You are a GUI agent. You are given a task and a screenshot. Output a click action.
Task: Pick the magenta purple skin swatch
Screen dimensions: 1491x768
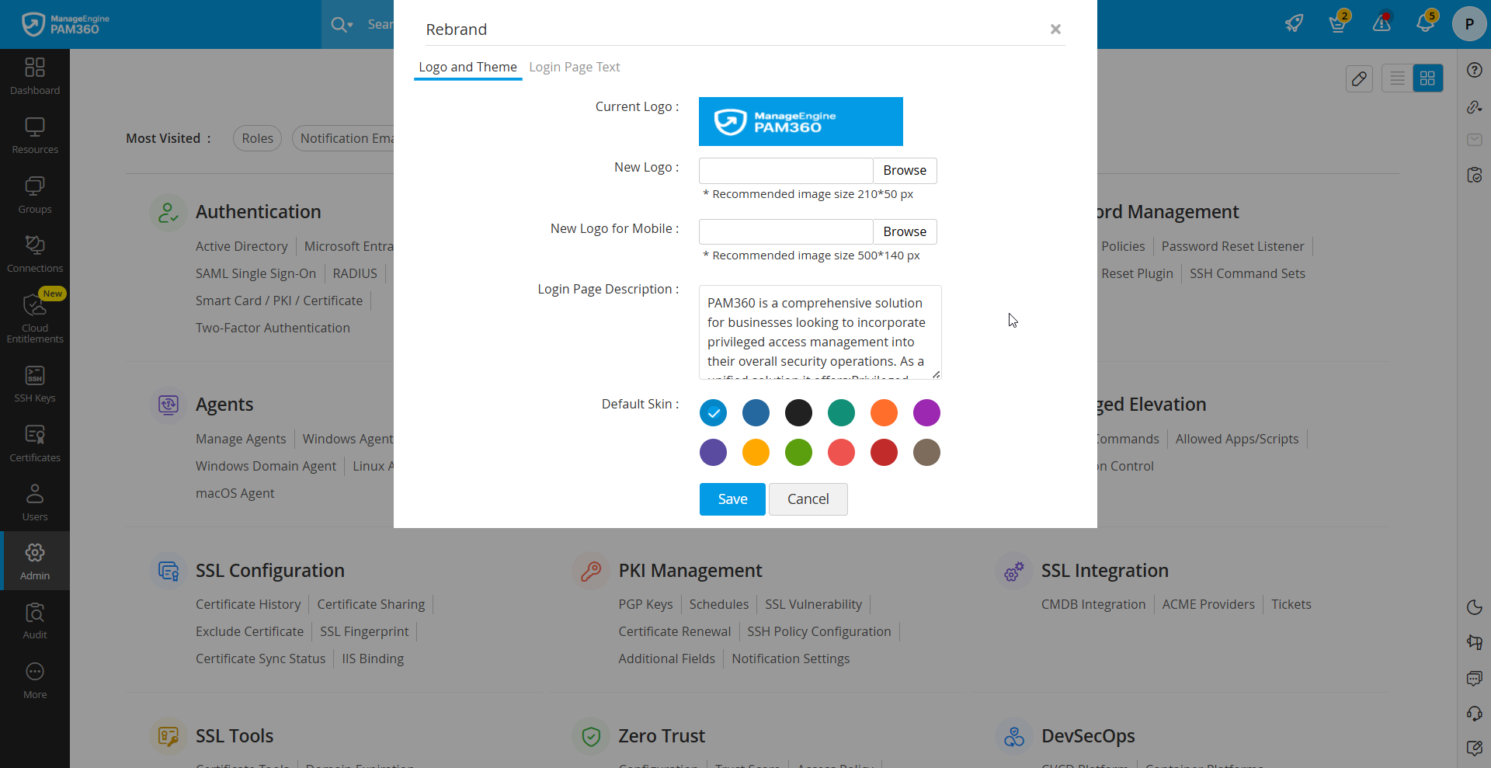[x=926, y=413]
